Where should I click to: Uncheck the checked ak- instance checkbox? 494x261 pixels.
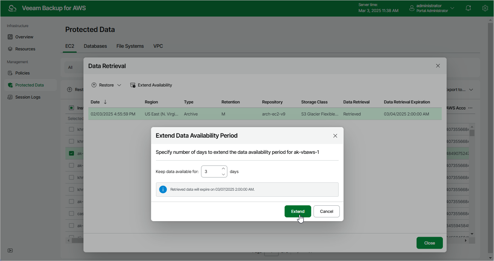pyautogui.click(x=71, y=153)
